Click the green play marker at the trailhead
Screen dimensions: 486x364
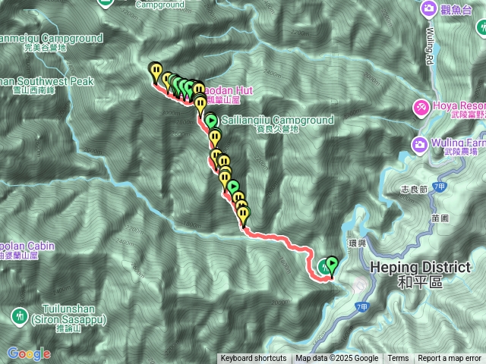coord(332,264)
